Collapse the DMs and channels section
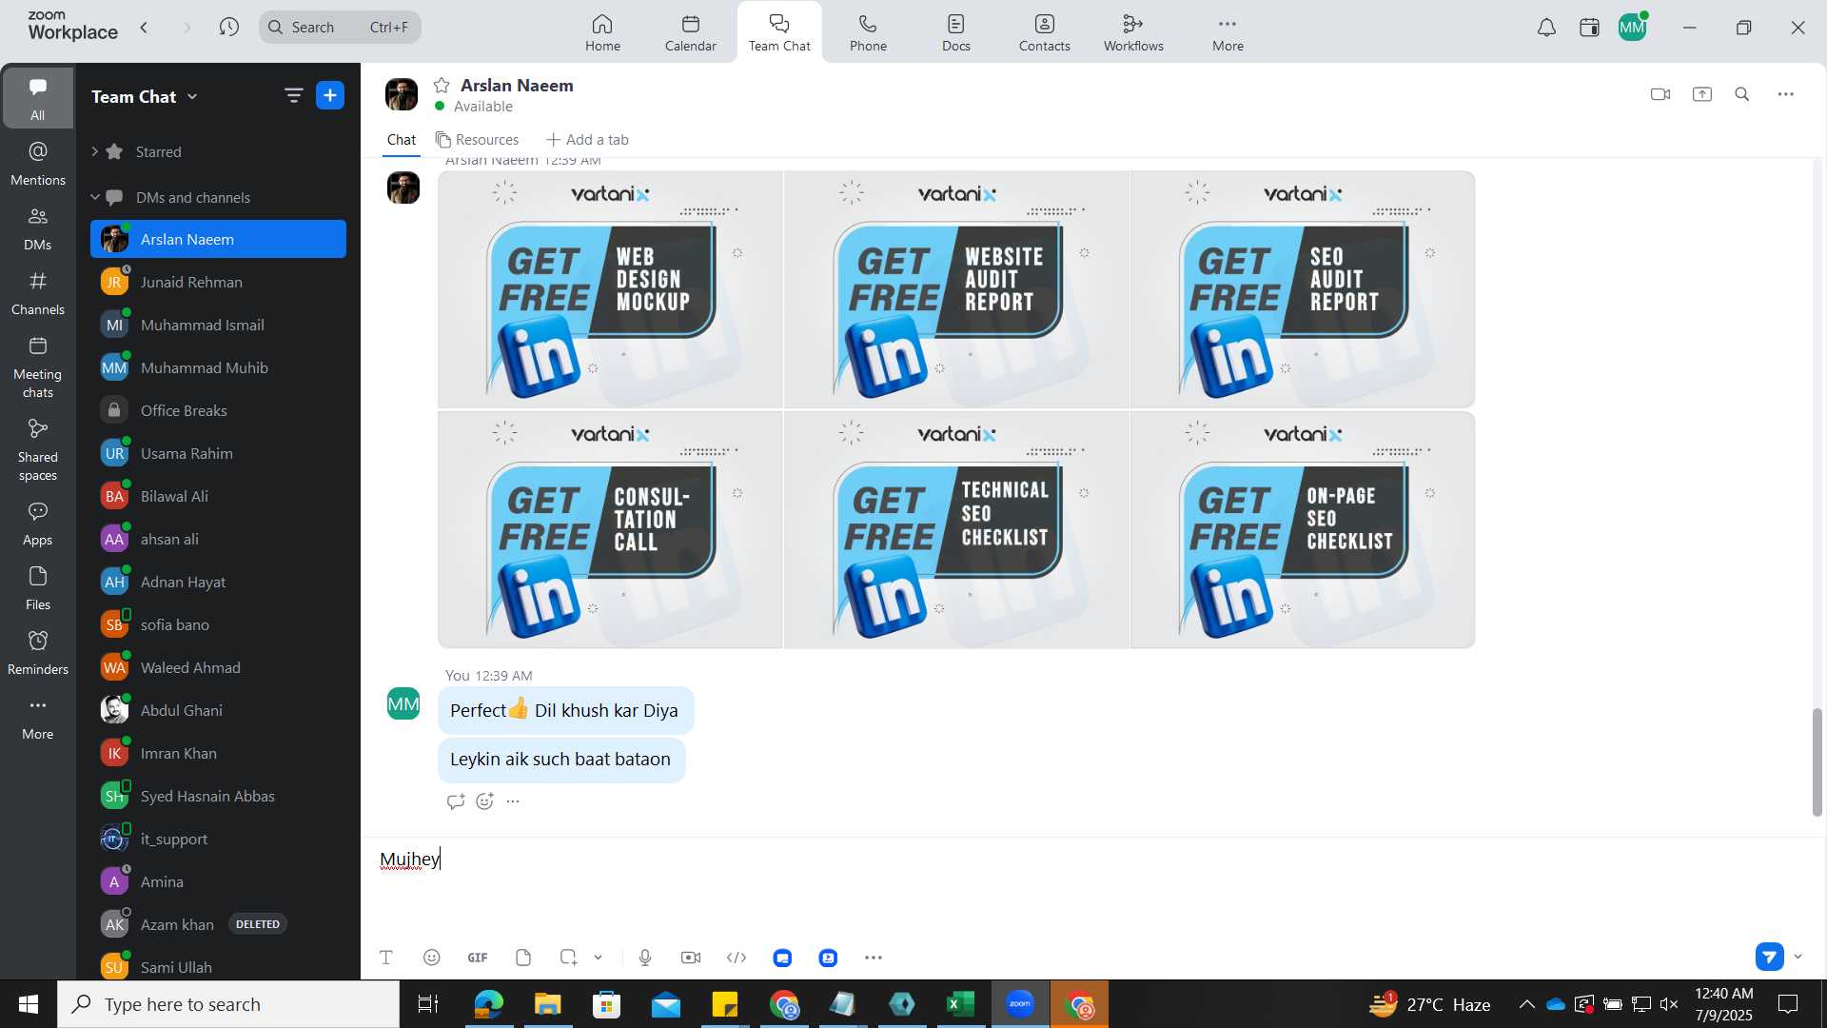 click(x=94, y=197)
